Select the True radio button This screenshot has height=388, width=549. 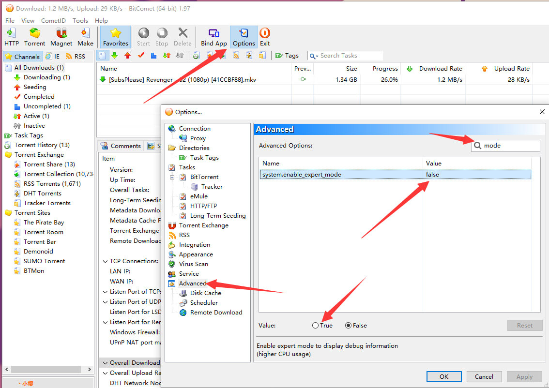[x=316, y=326]
